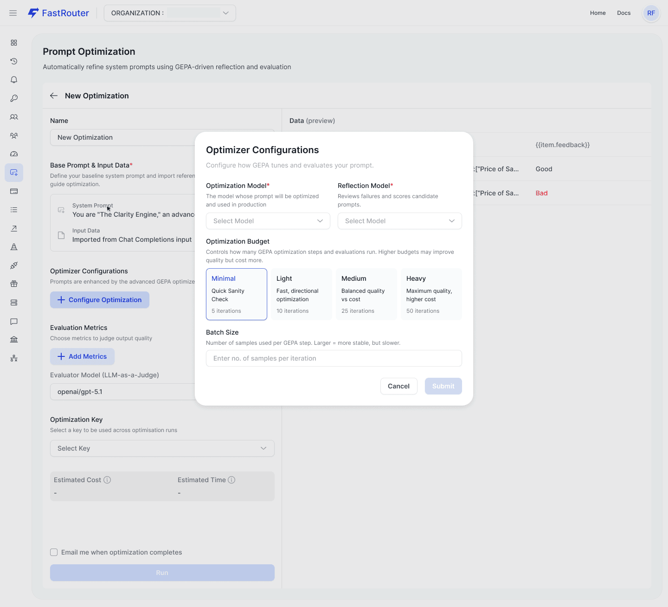
Task: Open the speedometer gauge sidebar icon
Action: [14, 154]
